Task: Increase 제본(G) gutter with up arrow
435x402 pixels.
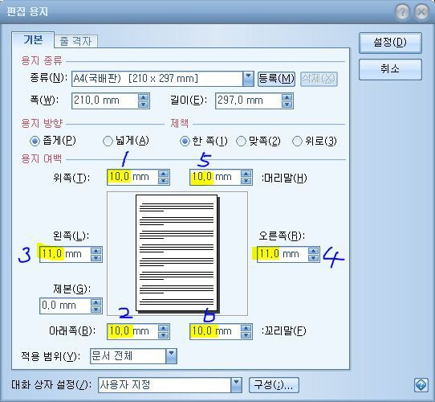Action: [96, 302]
